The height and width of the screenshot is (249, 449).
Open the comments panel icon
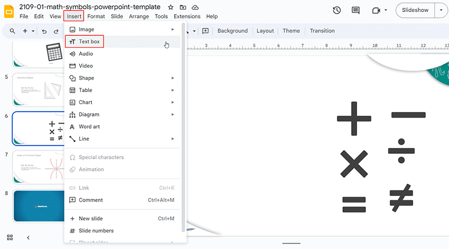[356, 10]
